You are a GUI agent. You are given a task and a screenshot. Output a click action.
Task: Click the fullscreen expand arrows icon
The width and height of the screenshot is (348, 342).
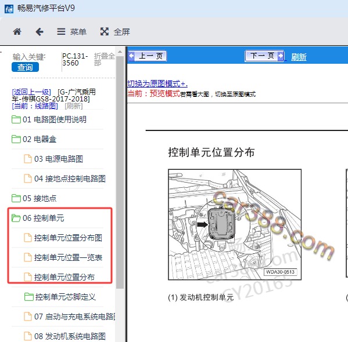click(x=105, y=31)
